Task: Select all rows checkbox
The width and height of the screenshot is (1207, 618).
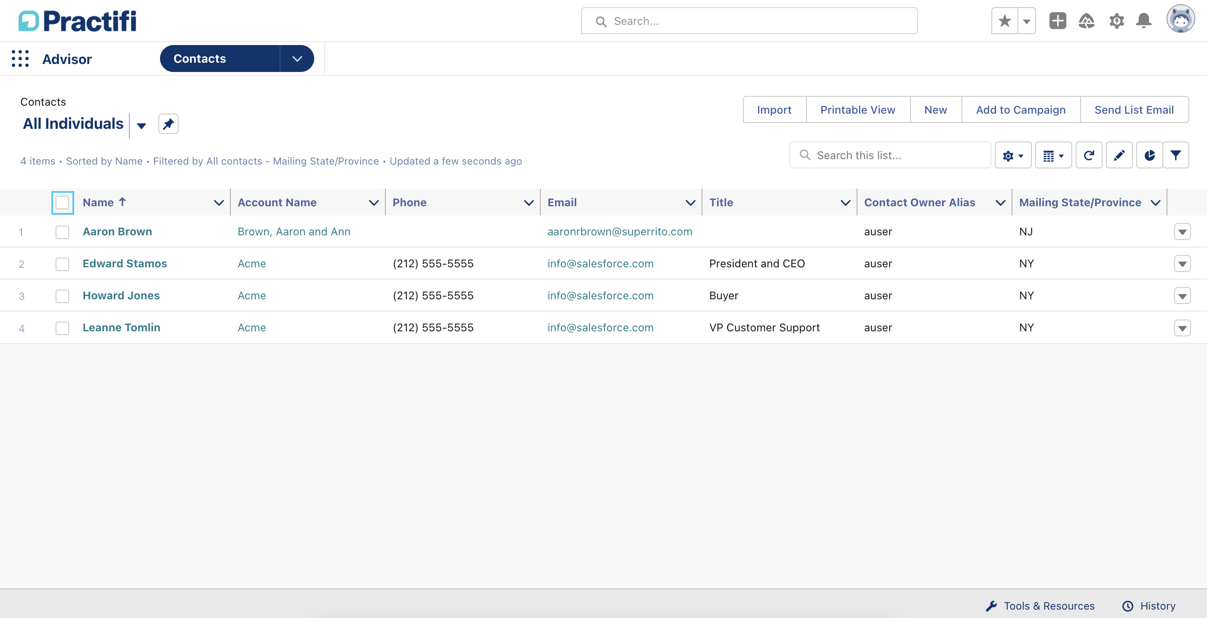Action: [62, 202]
